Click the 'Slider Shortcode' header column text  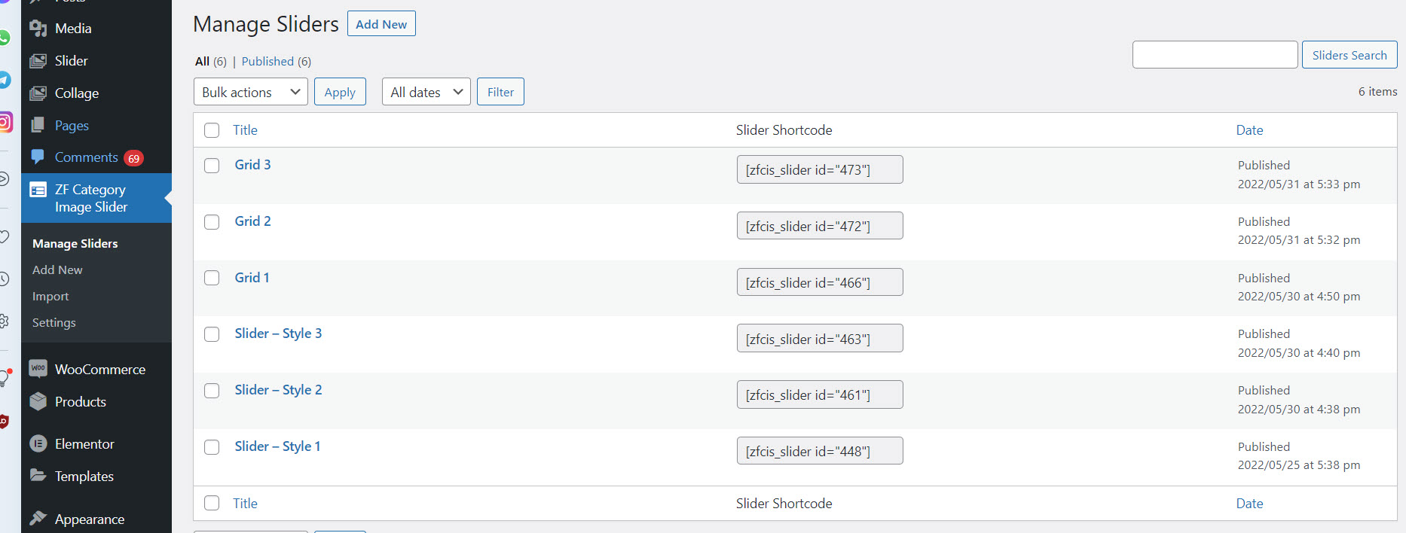[x=784, y=130]
